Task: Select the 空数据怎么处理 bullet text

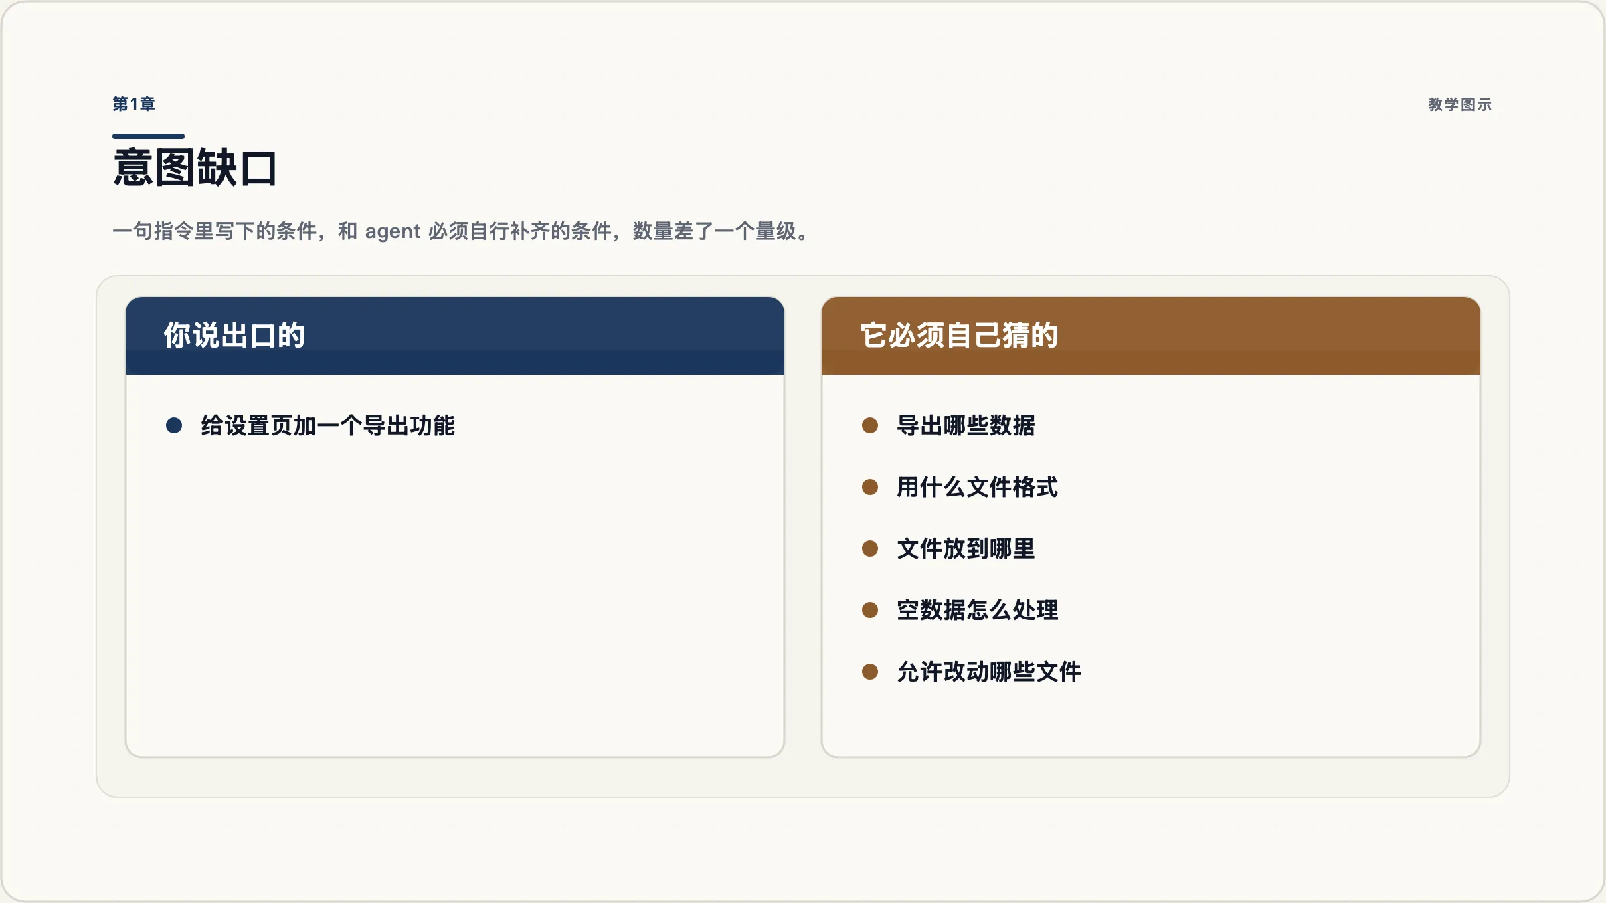Action: pyautogui.click(x=977, y=610)
